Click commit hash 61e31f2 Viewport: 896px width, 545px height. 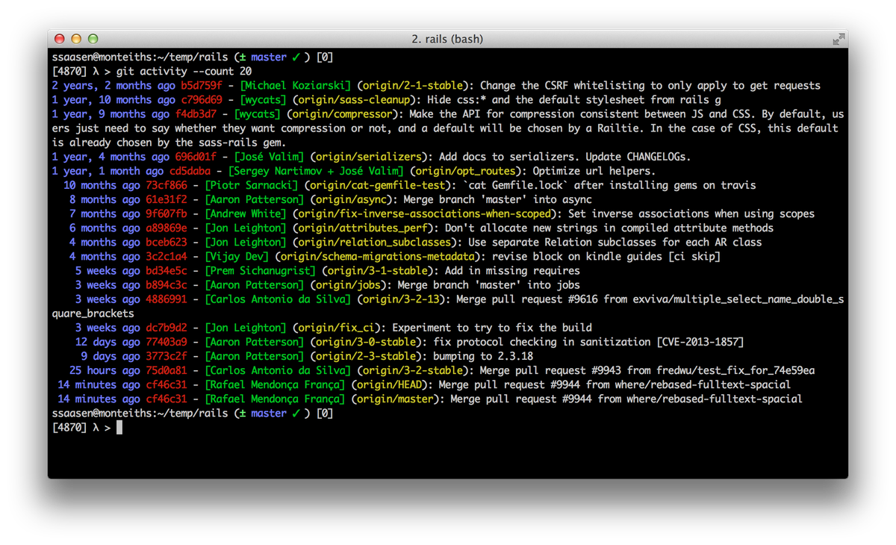(x=167, y=199)
